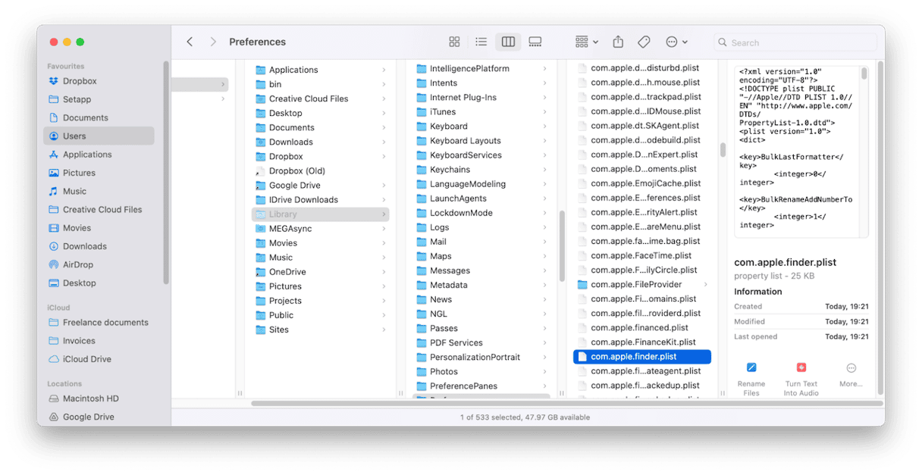Go forward with the toolbar forward arrow

click(213, 42)
